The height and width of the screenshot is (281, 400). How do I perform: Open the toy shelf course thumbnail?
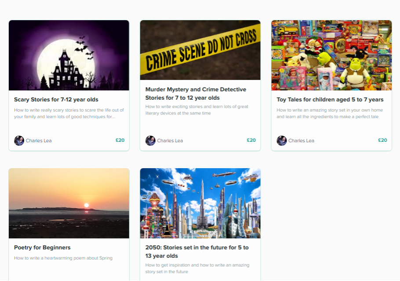331,55
